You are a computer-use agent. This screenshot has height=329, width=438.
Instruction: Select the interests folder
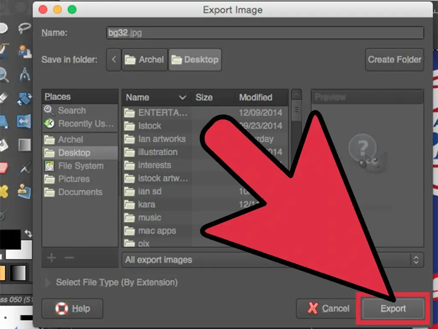click(x=205, y=165)
